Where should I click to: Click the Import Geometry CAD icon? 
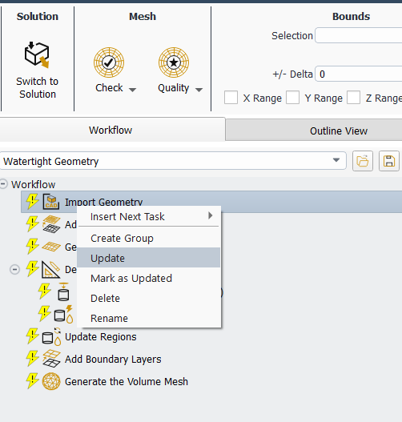pos(51,202)
